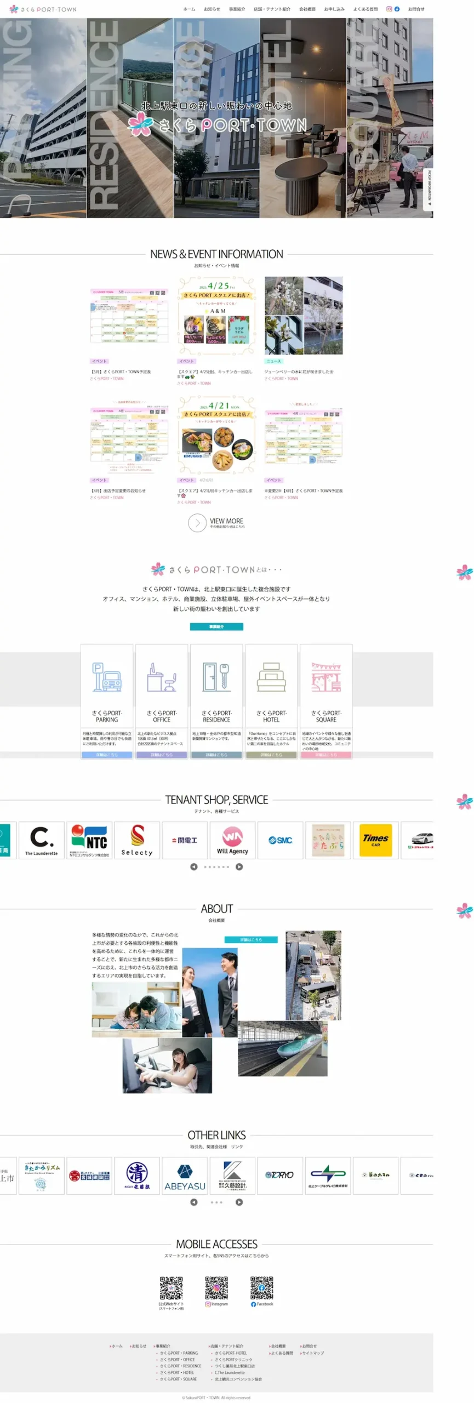Click the VIEW MORE circle arrow icon
Image resolution: width=474 pixels, height=1403 pixels.
tap(197, 523)
